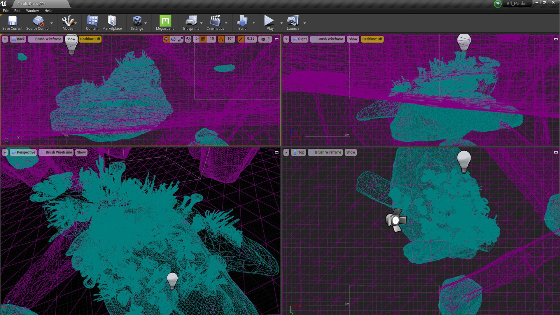Select the rotate transform tool
Viewport: 560px width, 315px height.
(x=173, y=39)
